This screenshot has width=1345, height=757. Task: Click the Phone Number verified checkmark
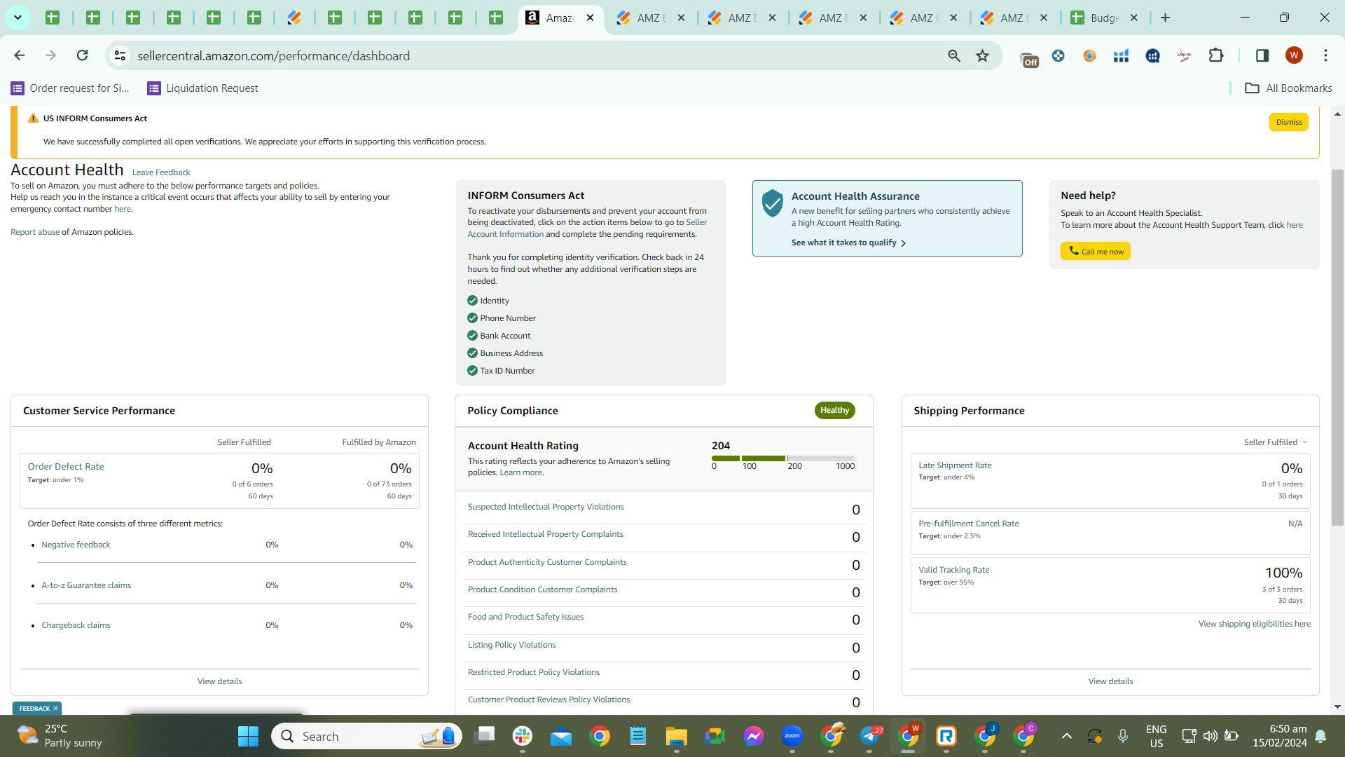tap(472, 318)
